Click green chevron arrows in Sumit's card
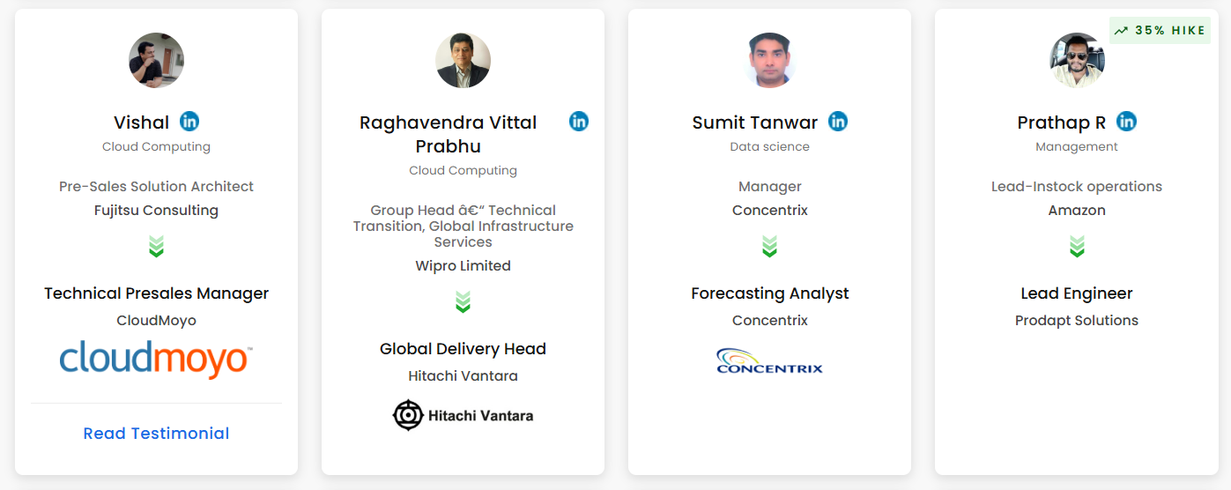Viewport: 1231px width, 490px height. [x=769, y=247]
